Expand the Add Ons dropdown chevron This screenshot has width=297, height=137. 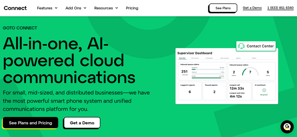pyautogui.click(x=85, y=8)
